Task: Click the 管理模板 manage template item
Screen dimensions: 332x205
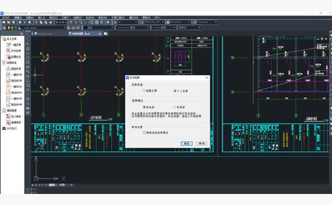Action: click(x=14, y=122)
